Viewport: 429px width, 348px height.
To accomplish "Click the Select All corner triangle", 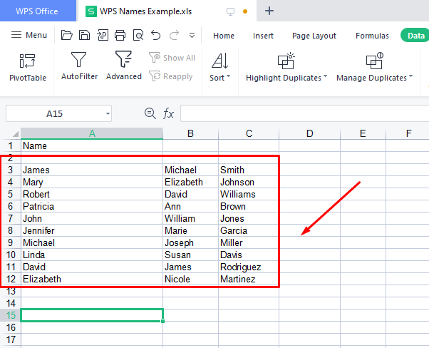I will tap(16, 133).
